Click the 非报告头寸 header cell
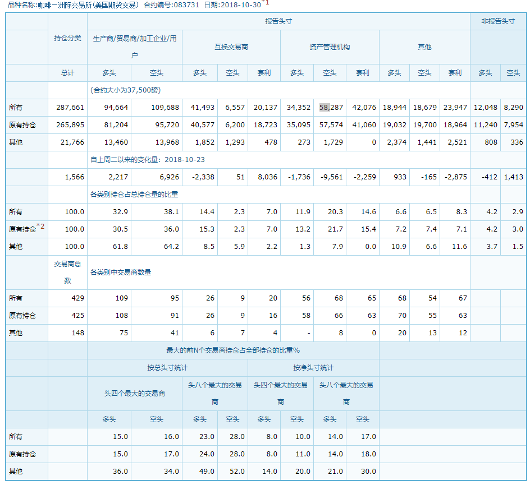The height and width of the screenshot is (485, 530). (498, 21)
